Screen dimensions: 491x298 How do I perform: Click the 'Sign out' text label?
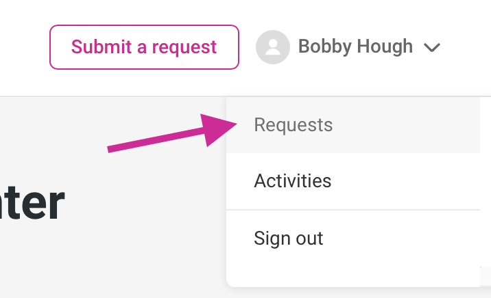(x=289, y=239)
